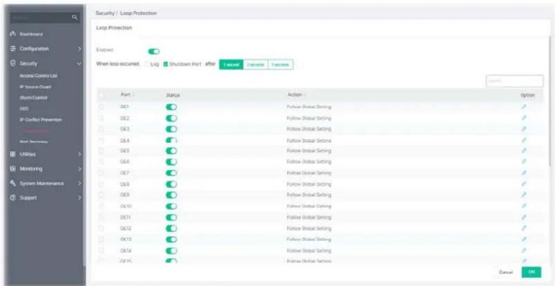Screen dimensions: 555x286
Task: Click GE6 Follow Global Setting text
Action: tap(308, 162)
